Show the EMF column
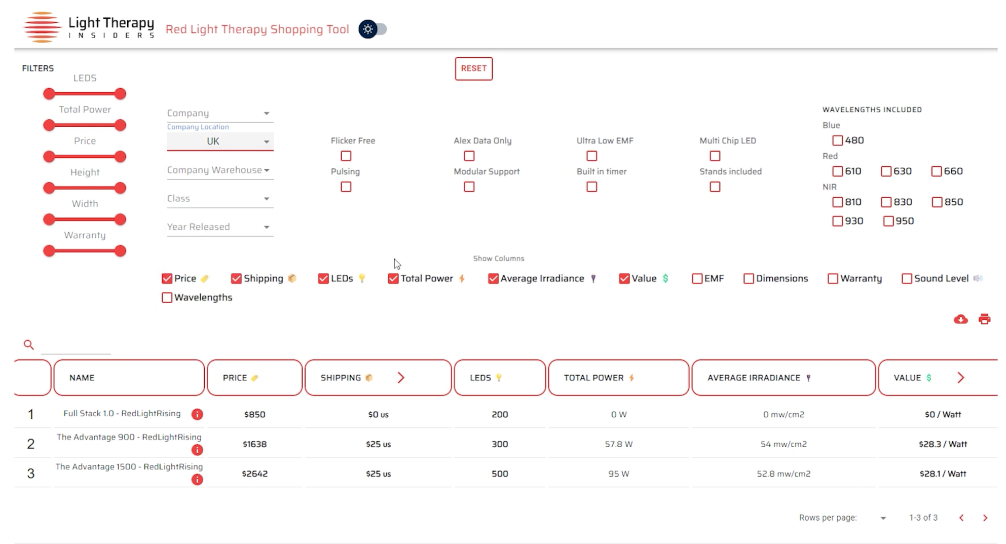This screenshot has height=544, width=1006. (x=697, y=279)
